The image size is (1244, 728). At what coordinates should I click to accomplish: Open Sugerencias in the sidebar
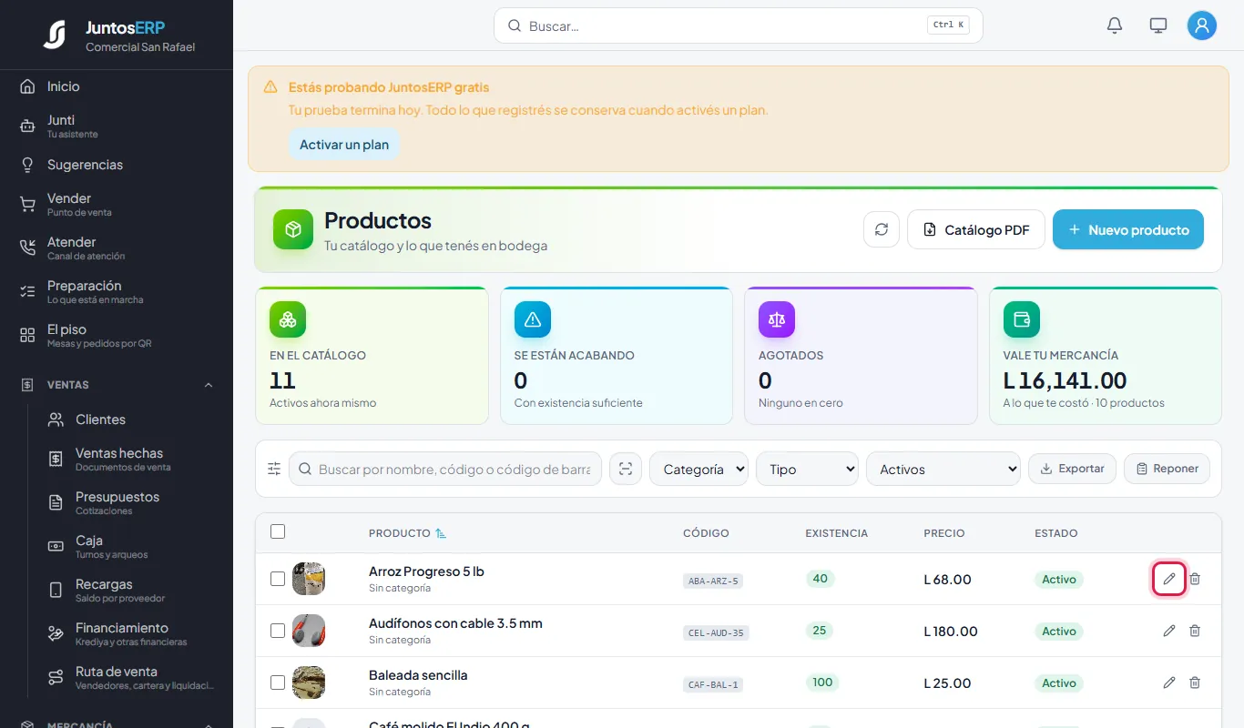pos(117,165)
